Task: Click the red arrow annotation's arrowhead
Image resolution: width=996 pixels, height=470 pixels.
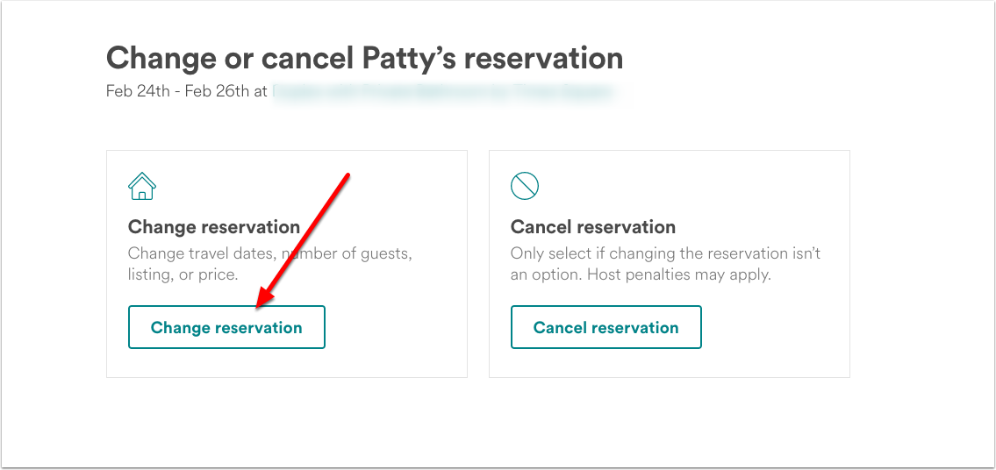Action: tap(263, 297)
